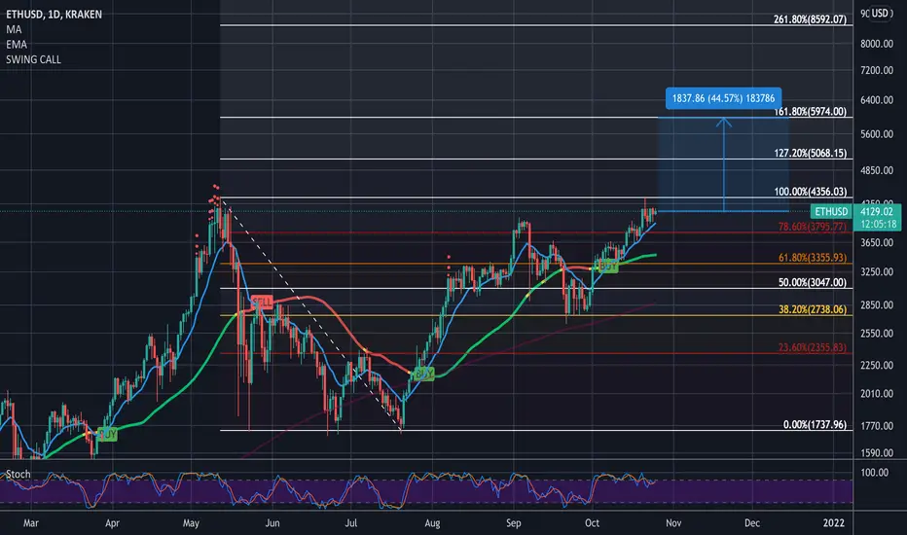
Task: Click 2250.00 on the price axis
Action: [x=876, y=365]
